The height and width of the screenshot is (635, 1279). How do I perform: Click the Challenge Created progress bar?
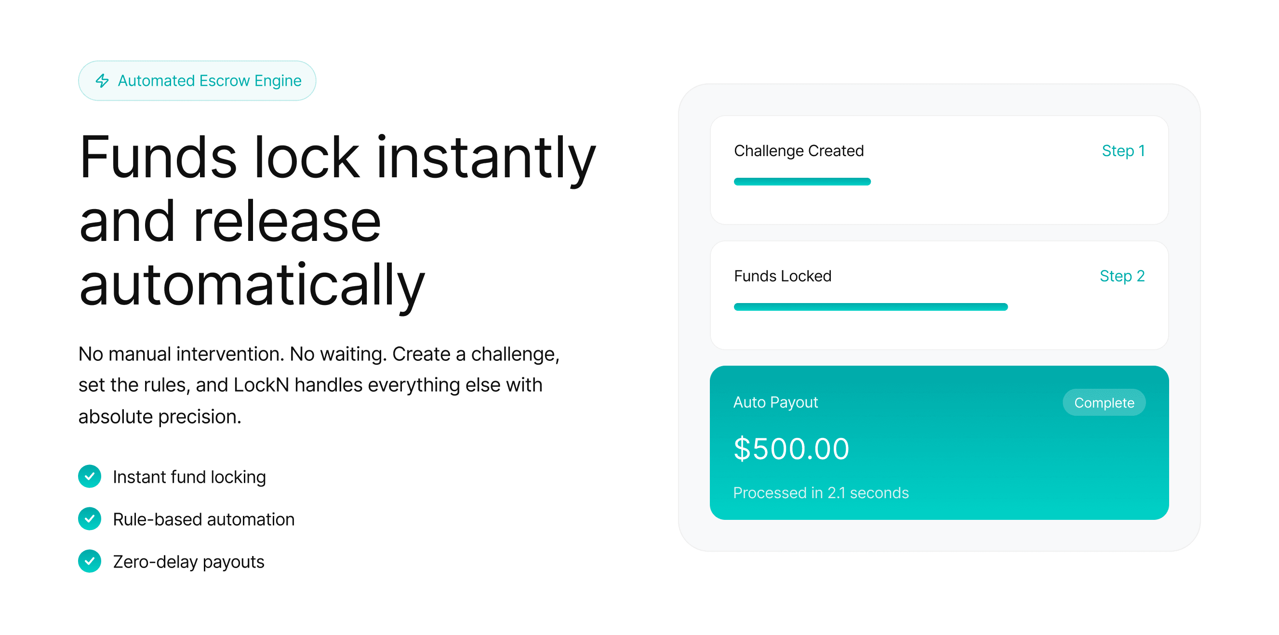point(802,181)
